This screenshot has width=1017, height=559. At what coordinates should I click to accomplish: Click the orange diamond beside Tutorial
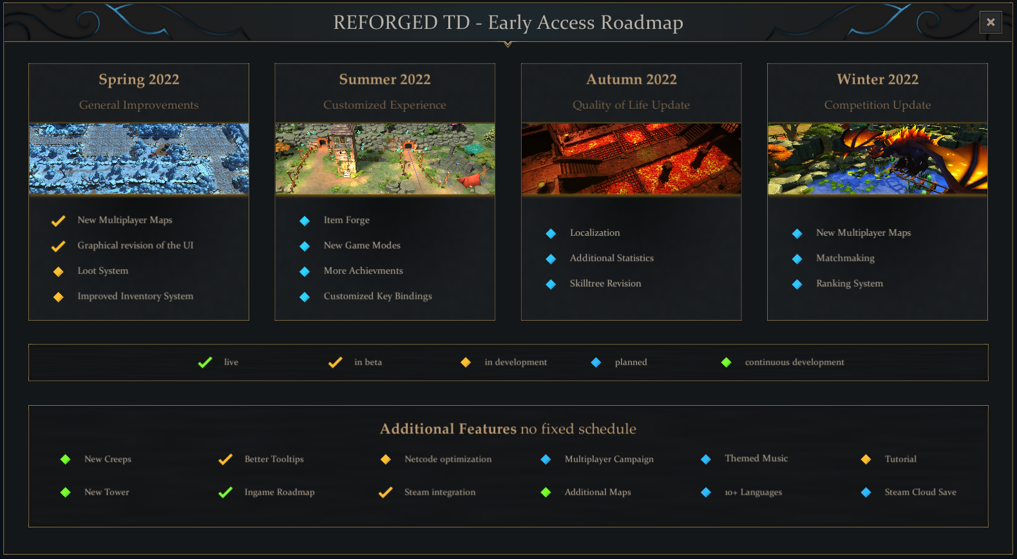point(866,459)
